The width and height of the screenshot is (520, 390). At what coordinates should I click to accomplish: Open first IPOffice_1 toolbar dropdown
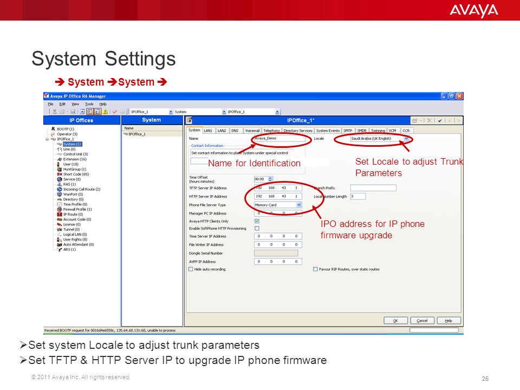[x=171, y=112]
